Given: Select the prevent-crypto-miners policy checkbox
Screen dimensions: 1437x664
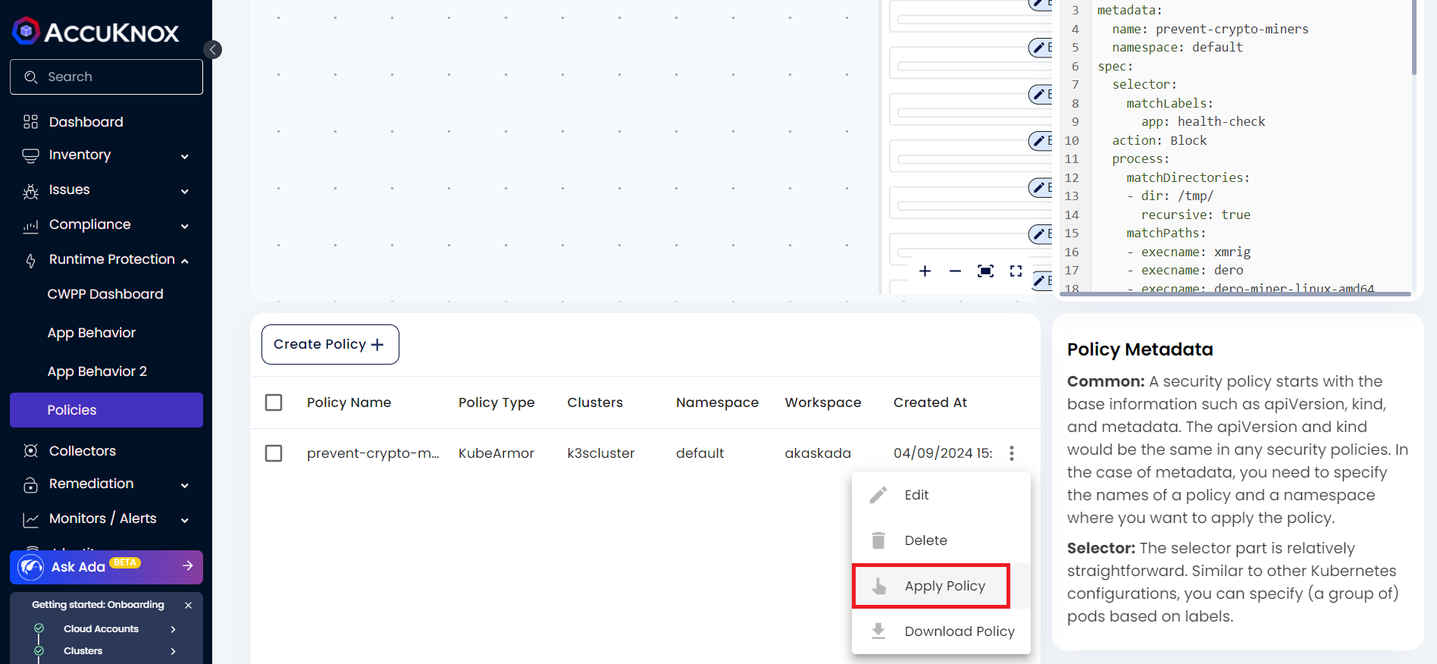Looking at the screenshot, I should [274, 453].
